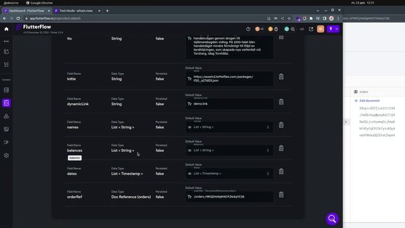Viewport: 405px width, 228px height.
Task: Click the balances field name
Action: point(75,151)
